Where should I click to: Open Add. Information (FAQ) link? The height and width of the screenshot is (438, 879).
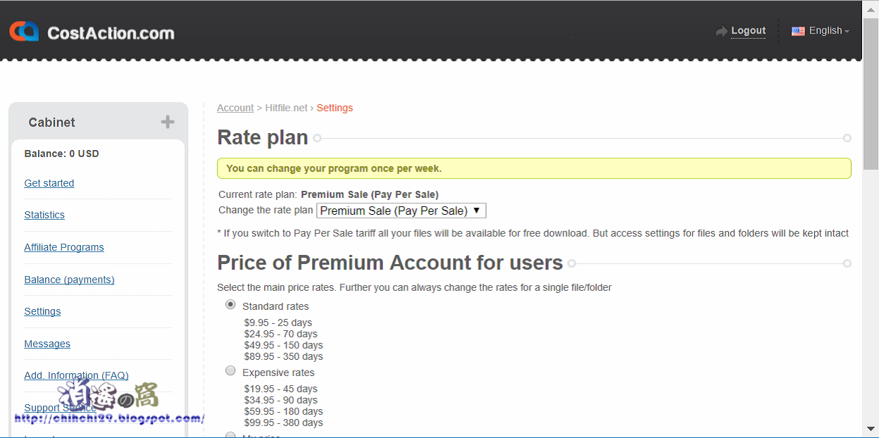point(76,375)
